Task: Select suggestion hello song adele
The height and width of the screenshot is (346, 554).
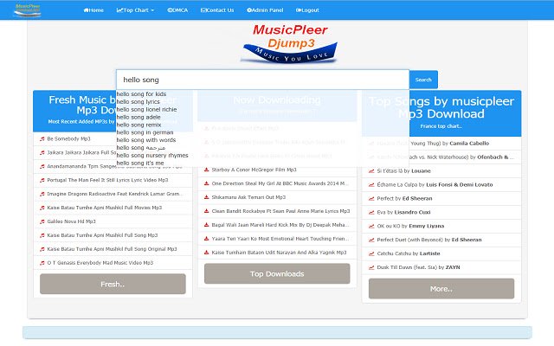Action: point(138,118)
